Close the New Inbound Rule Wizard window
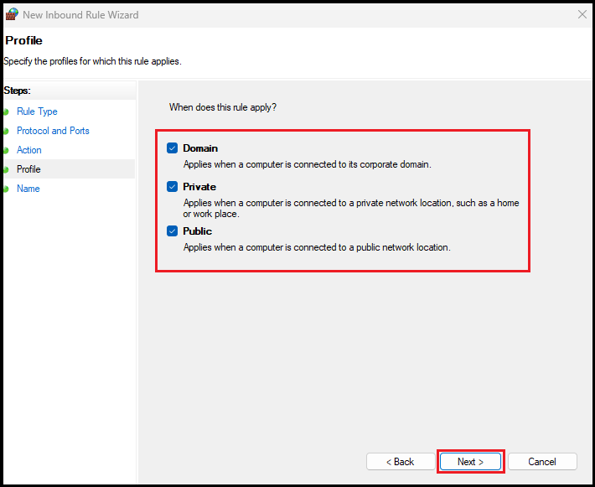 [x=582, y=14]
